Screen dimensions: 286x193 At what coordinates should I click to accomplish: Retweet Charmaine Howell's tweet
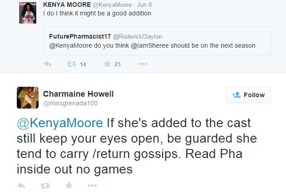(45, 185)
